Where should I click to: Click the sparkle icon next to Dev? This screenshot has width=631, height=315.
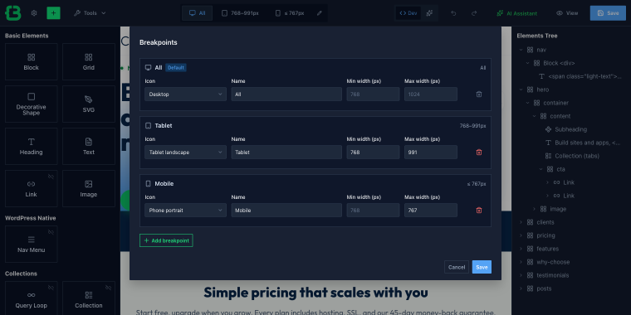pos(429,13)
